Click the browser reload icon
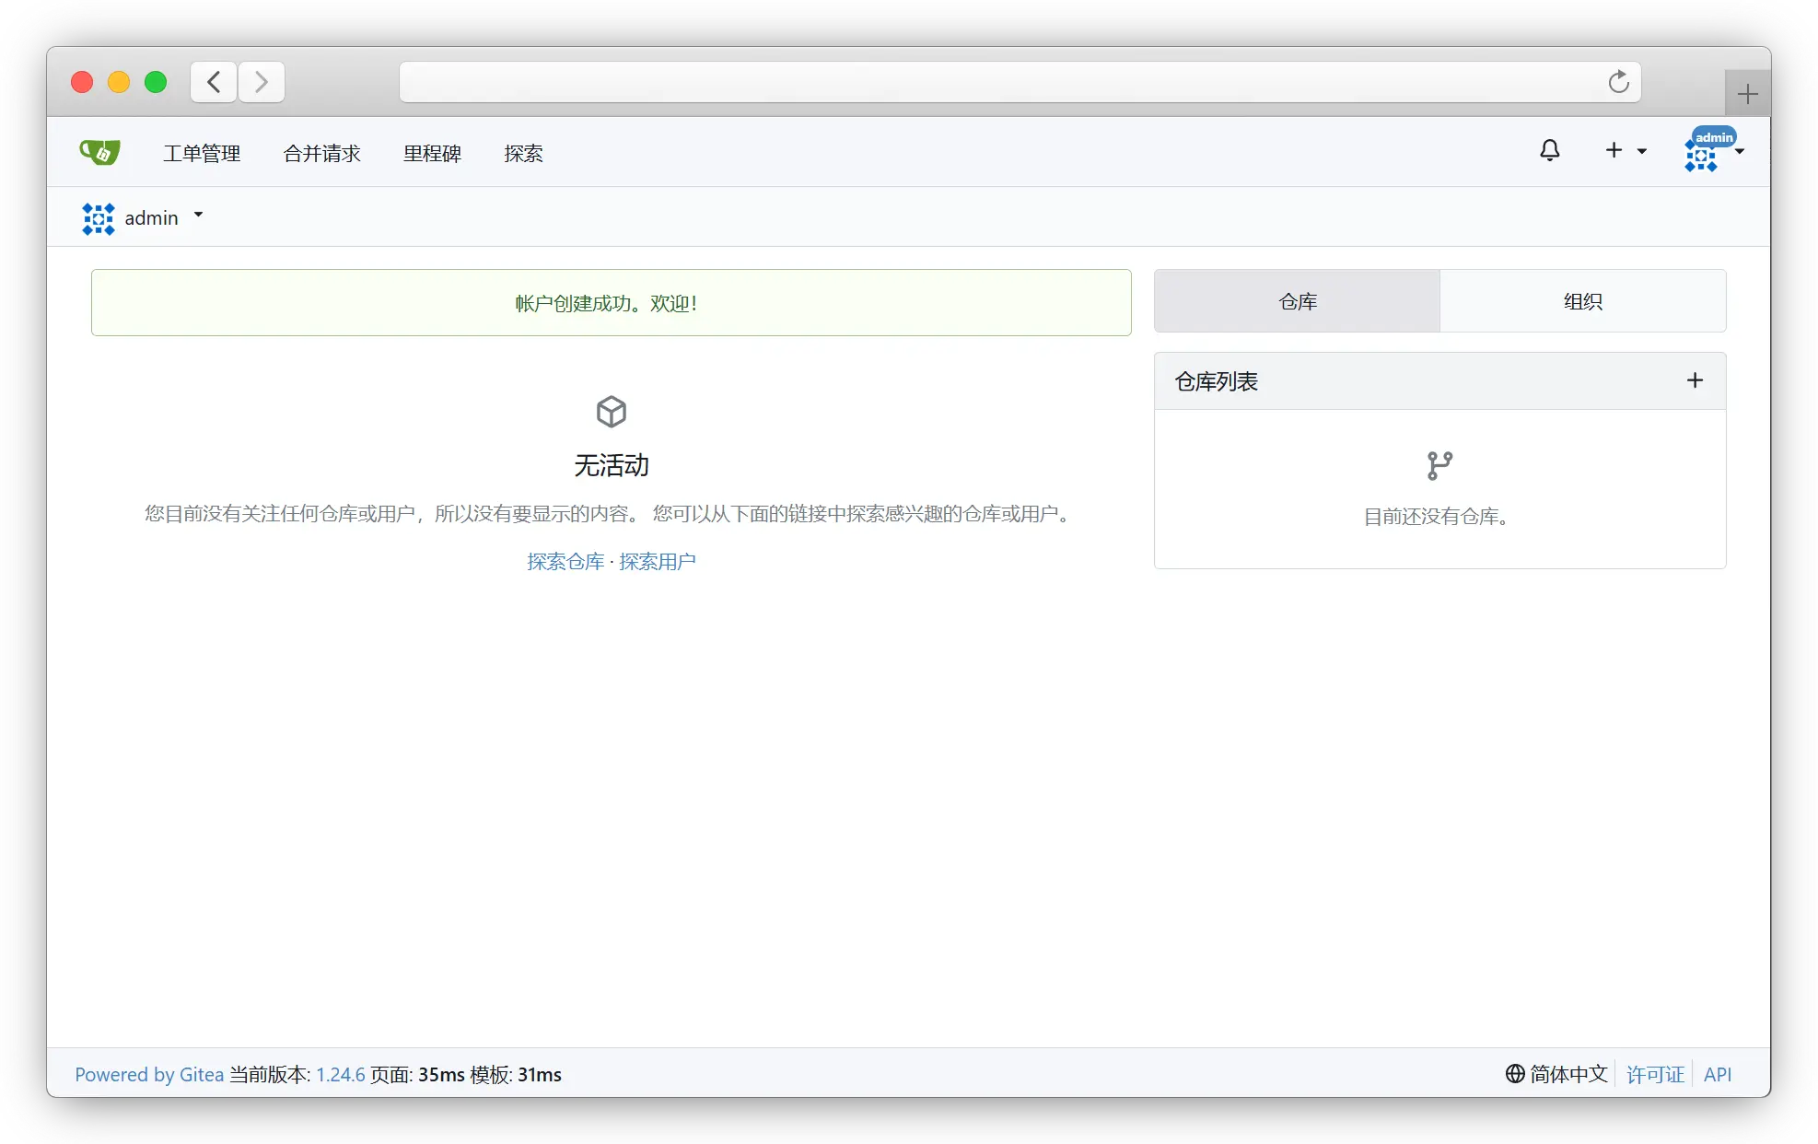This screenshot has height=1144, width=1818. 1618,82
